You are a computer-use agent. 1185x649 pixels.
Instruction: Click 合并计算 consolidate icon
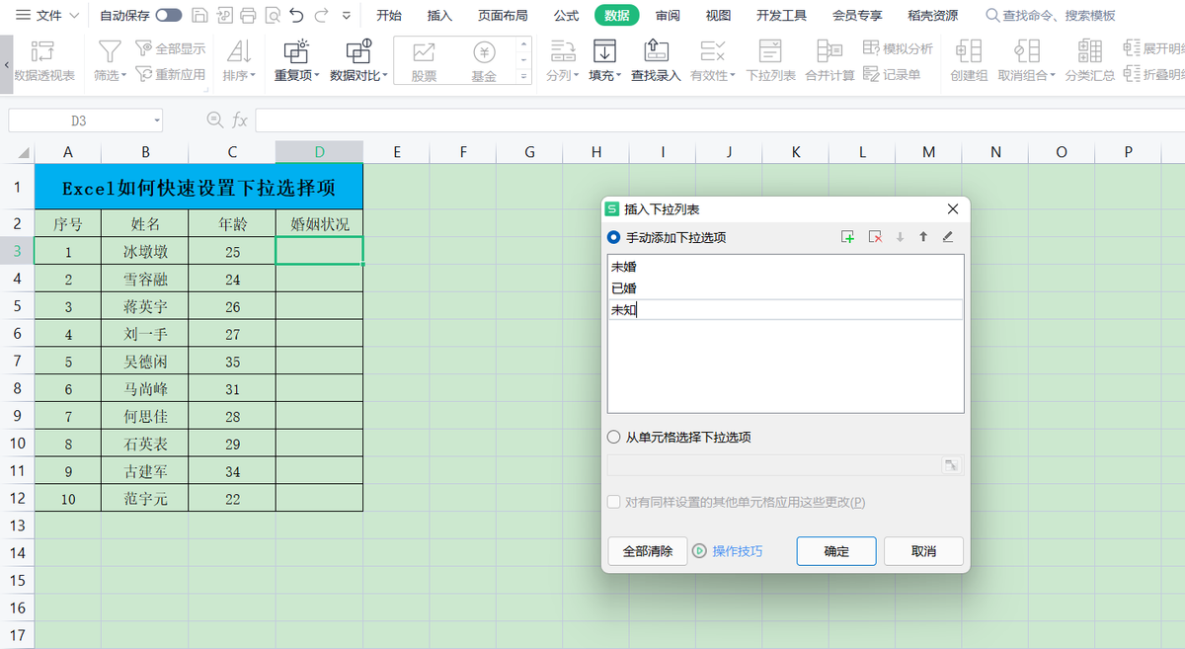click(829, 51)
